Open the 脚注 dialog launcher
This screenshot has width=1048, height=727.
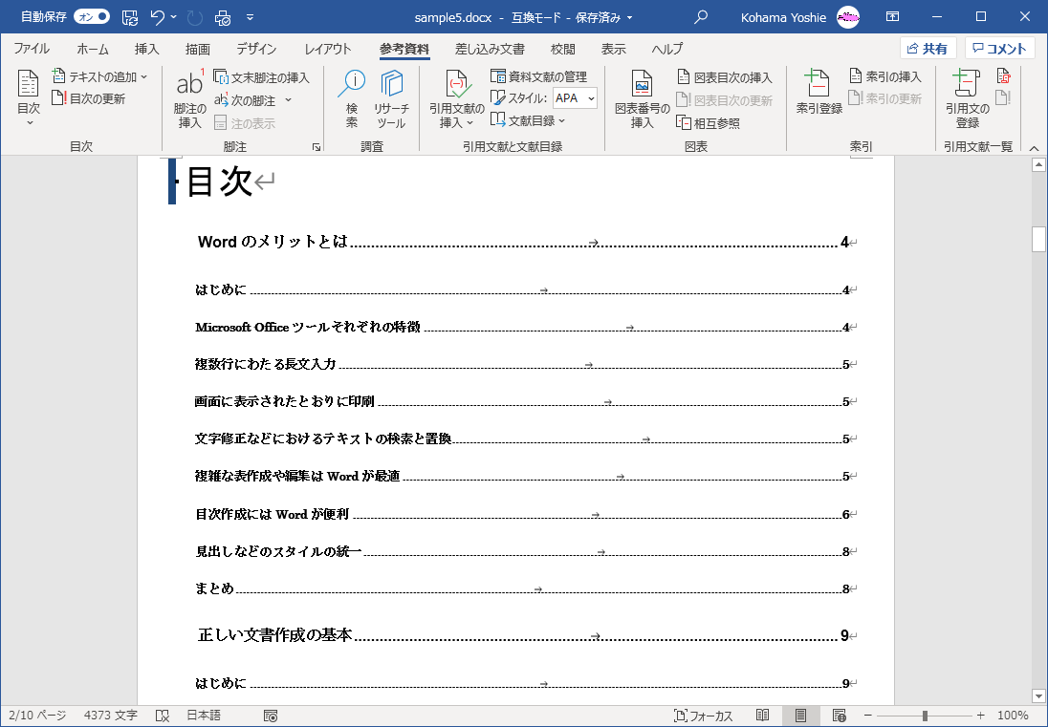click(x=317, y=147)
